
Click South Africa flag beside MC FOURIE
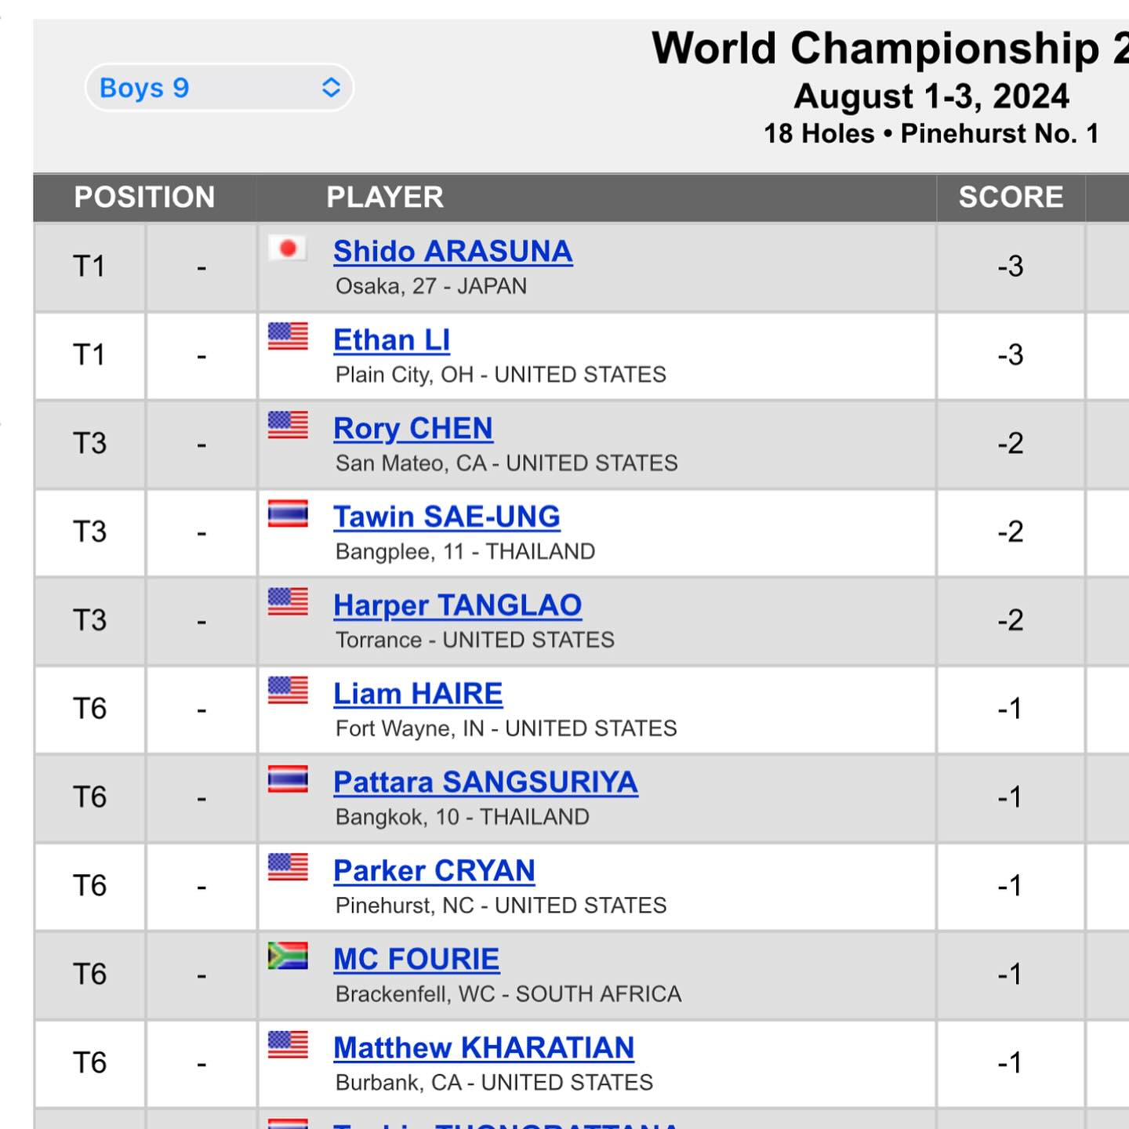point(288,956)
